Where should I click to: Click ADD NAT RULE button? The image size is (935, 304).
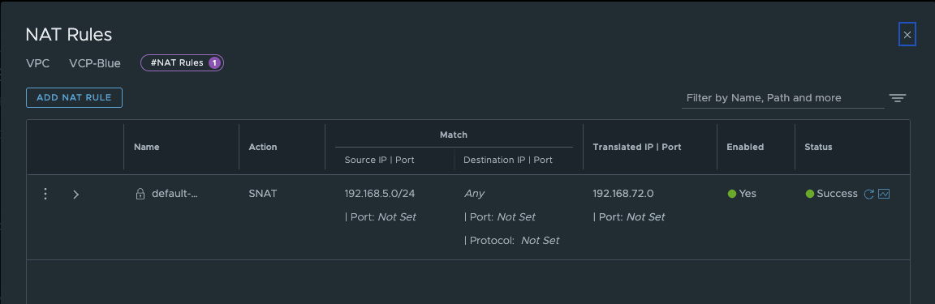74,98
